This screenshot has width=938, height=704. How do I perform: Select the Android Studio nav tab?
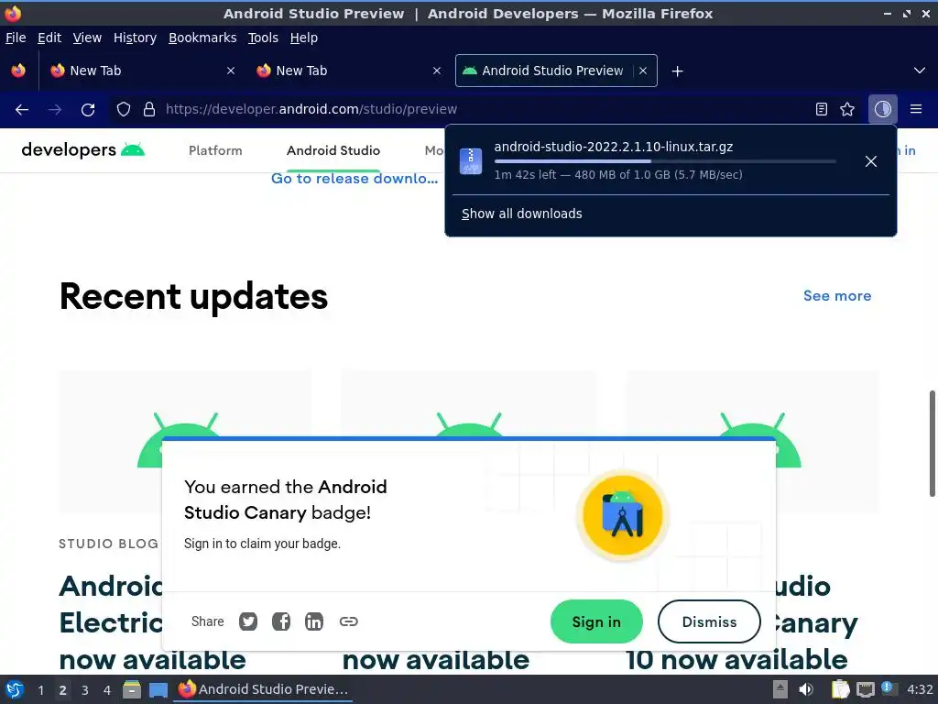pos(333,150)
